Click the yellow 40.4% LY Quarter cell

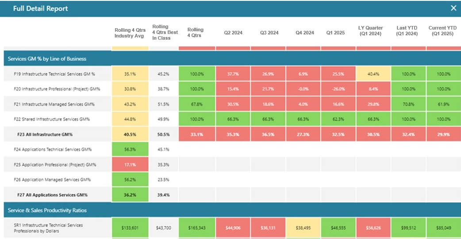(x=374, y=74)
